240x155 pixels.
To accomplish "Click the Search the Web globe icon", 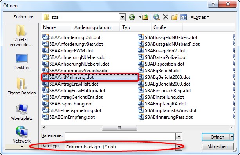I will tap(157, 17).
